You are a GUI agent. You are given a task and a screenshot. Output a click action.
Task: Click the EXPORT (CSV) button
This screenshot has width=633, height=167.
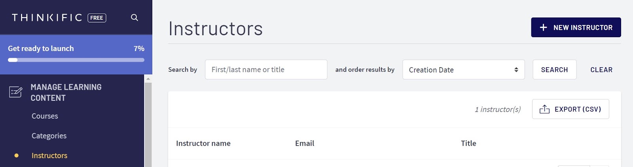pyautogui.click(x=570, y=109)
